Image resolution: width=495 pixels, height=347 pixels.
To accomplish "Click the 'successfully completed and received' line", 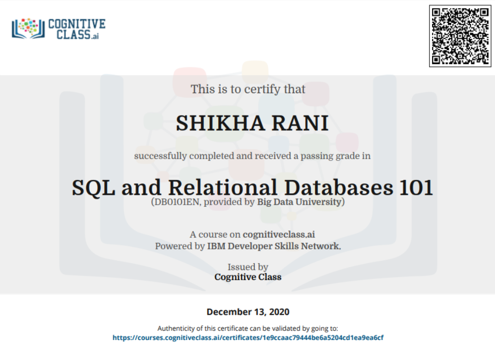I will 252,156.
